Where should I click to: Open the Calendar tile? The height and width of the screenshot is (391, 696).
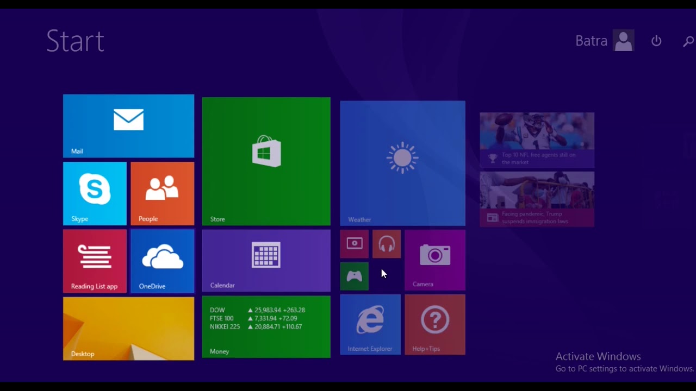(266, 261)
